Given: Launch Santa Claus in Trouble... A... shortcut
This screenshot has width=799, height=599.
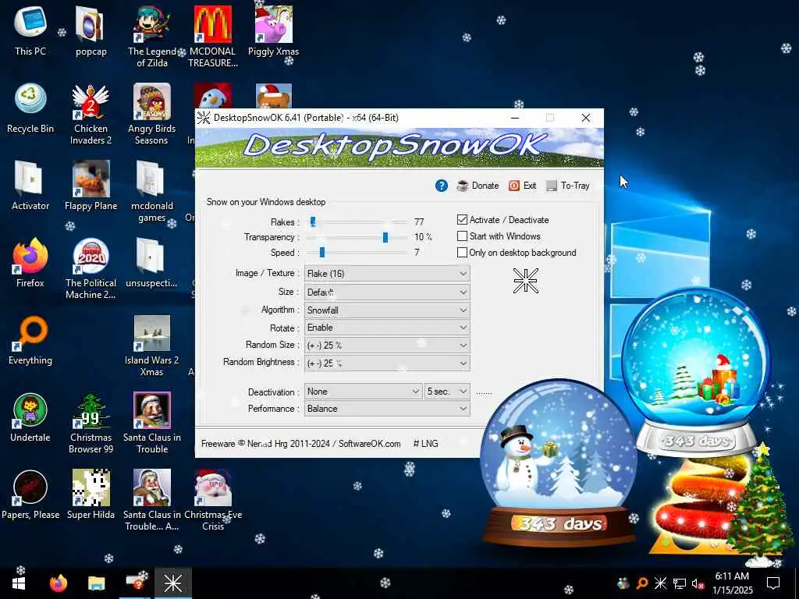Looking at the screenshot, I should [x=152, y=500].
